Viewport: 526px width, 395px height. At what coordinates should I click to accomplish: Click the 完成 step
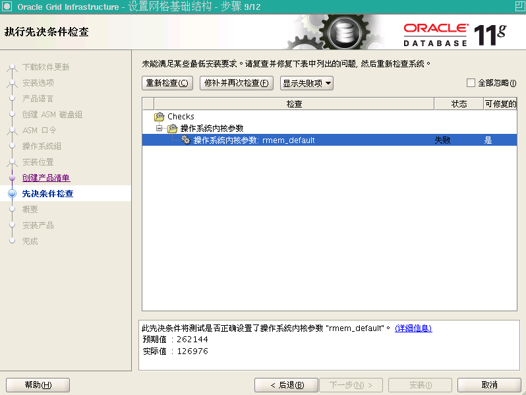click(x=30, y=241)
